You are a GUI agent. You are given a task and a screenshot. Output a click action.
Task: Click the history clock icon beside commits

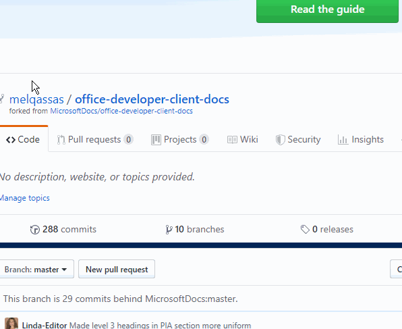35,230
